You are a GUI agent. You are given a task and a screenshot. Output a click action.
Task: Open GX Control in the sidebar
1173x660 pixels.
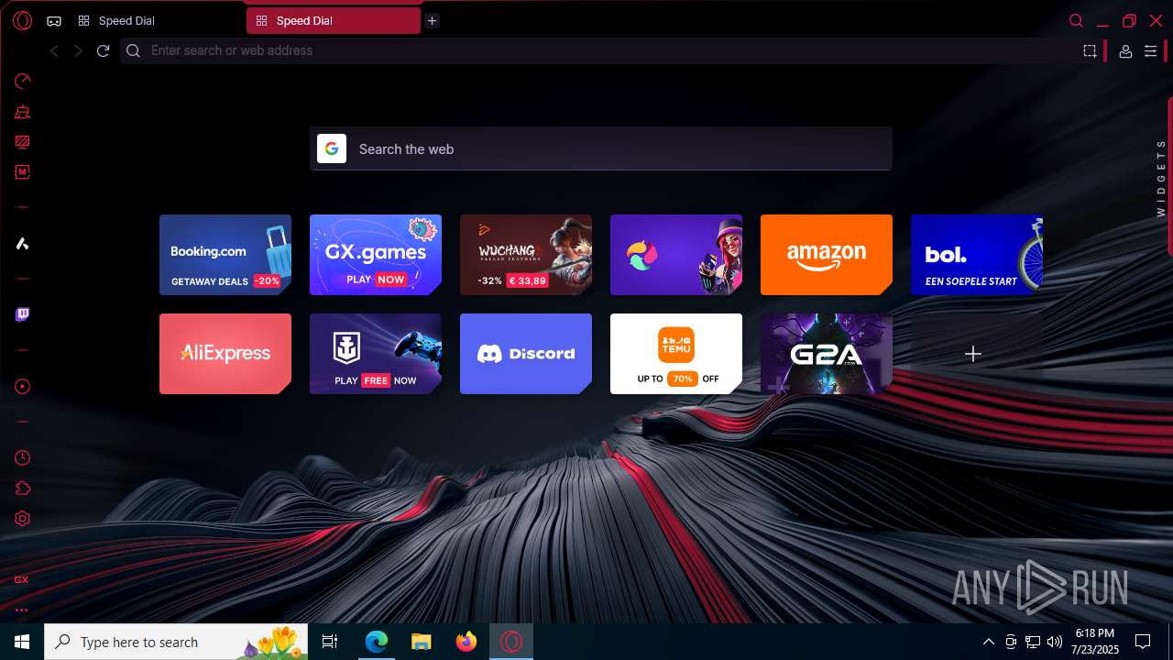tap(22, 82)
